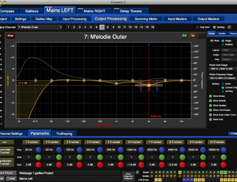Open the Plotter Gain Range dropdown
The image size is (237, 182).
click(x=222, y=68)
